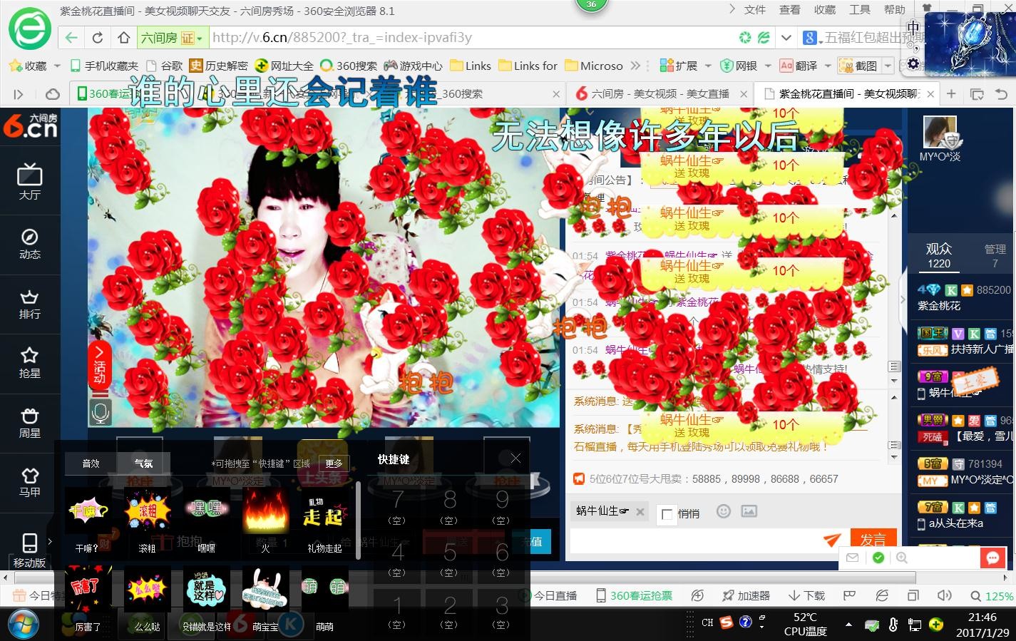Viewport: 1016px width, 641px height.
Task: Open the 周星 weekly star page
Action: 29,422
